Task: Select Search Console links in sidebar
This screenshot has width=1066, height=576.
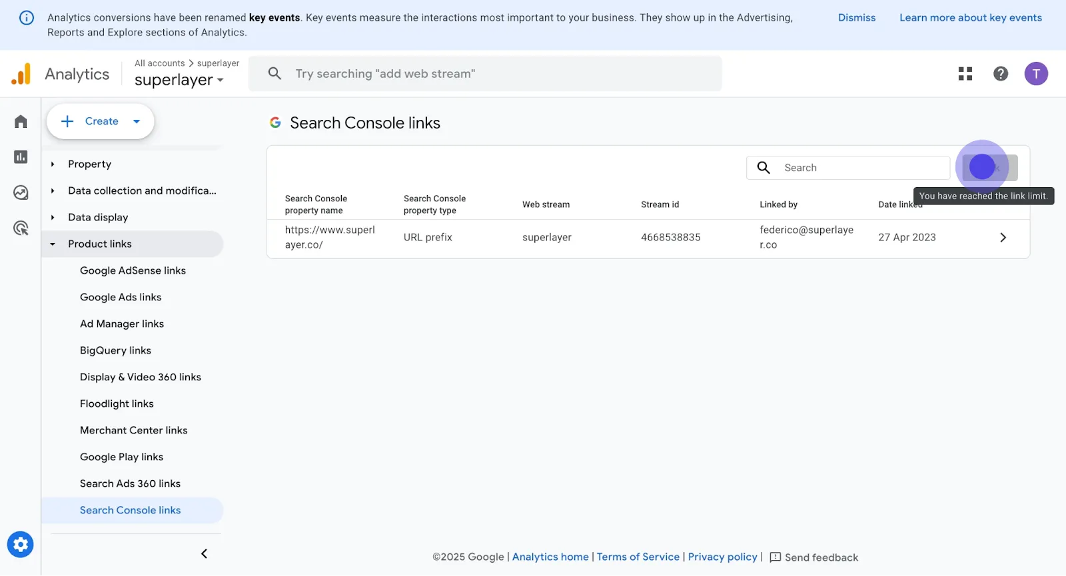Action: [x=133, y=510]
